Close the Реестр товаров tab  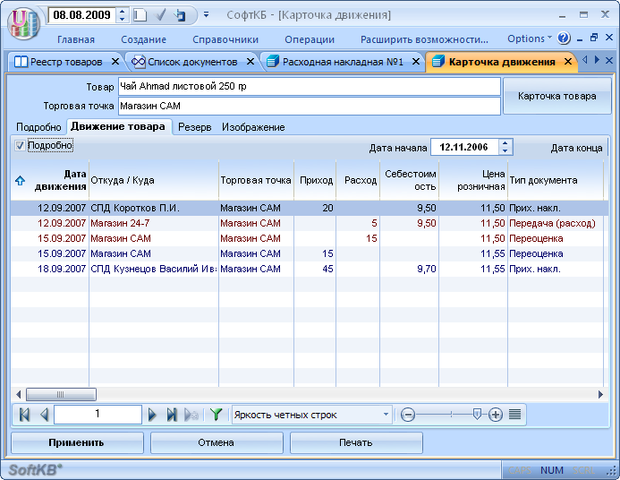(x=115, y=62)
